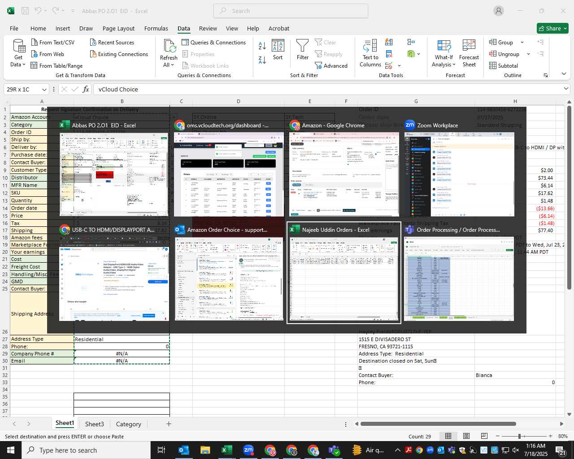574x459 pixels.
Task: Open the Category worksheet tab
Action: click(128, 424)
